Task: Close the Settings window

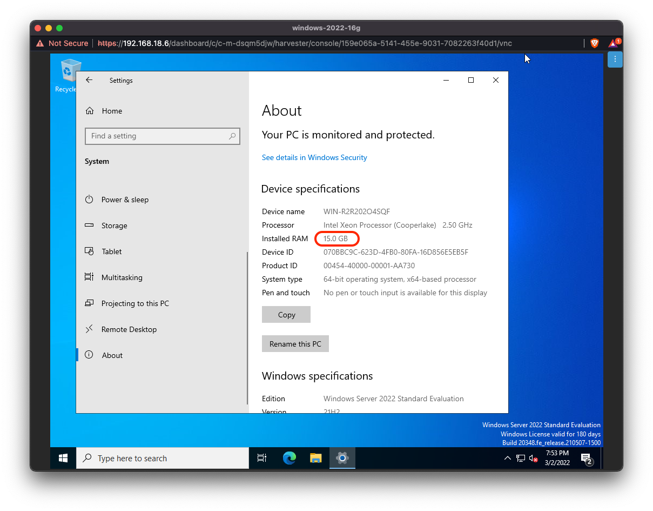Action: pyautogui.click(x=496, y=80)
